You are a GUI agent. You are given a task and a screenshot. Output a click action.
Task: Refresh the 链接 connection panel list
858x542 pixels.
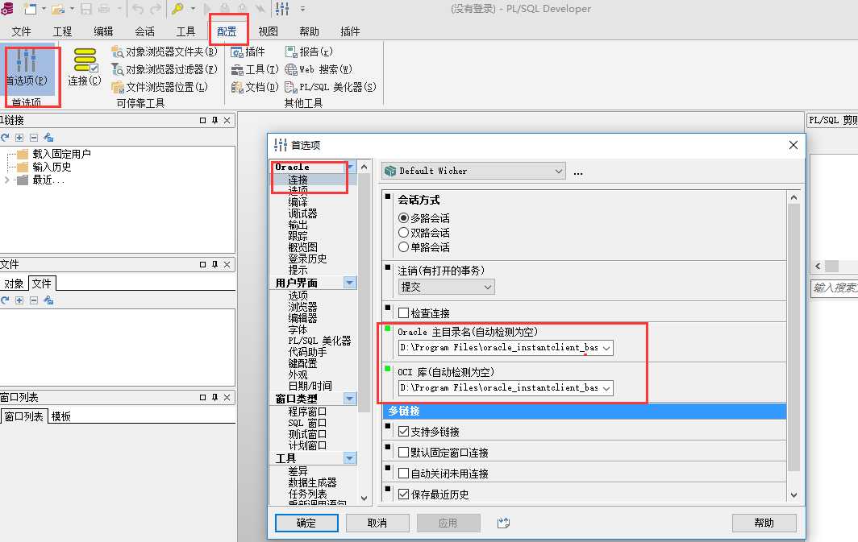5,137
